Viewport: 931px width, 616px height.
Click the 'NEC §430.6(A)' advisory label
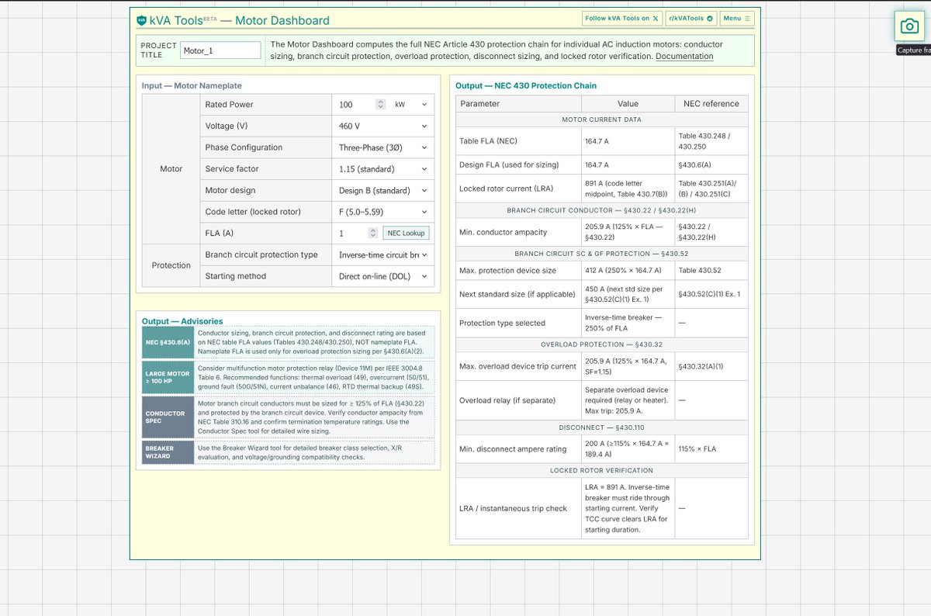pos(168,342)
